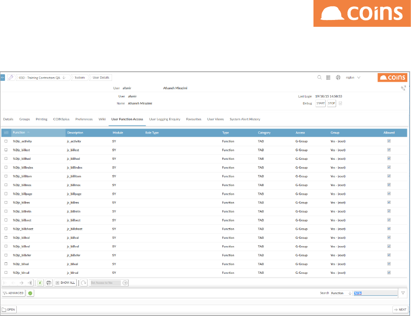The width and height of the screenshot is (411, 316).
Task: Tick the row checkbox for %Djc_billitem
Action: [6, 176]
